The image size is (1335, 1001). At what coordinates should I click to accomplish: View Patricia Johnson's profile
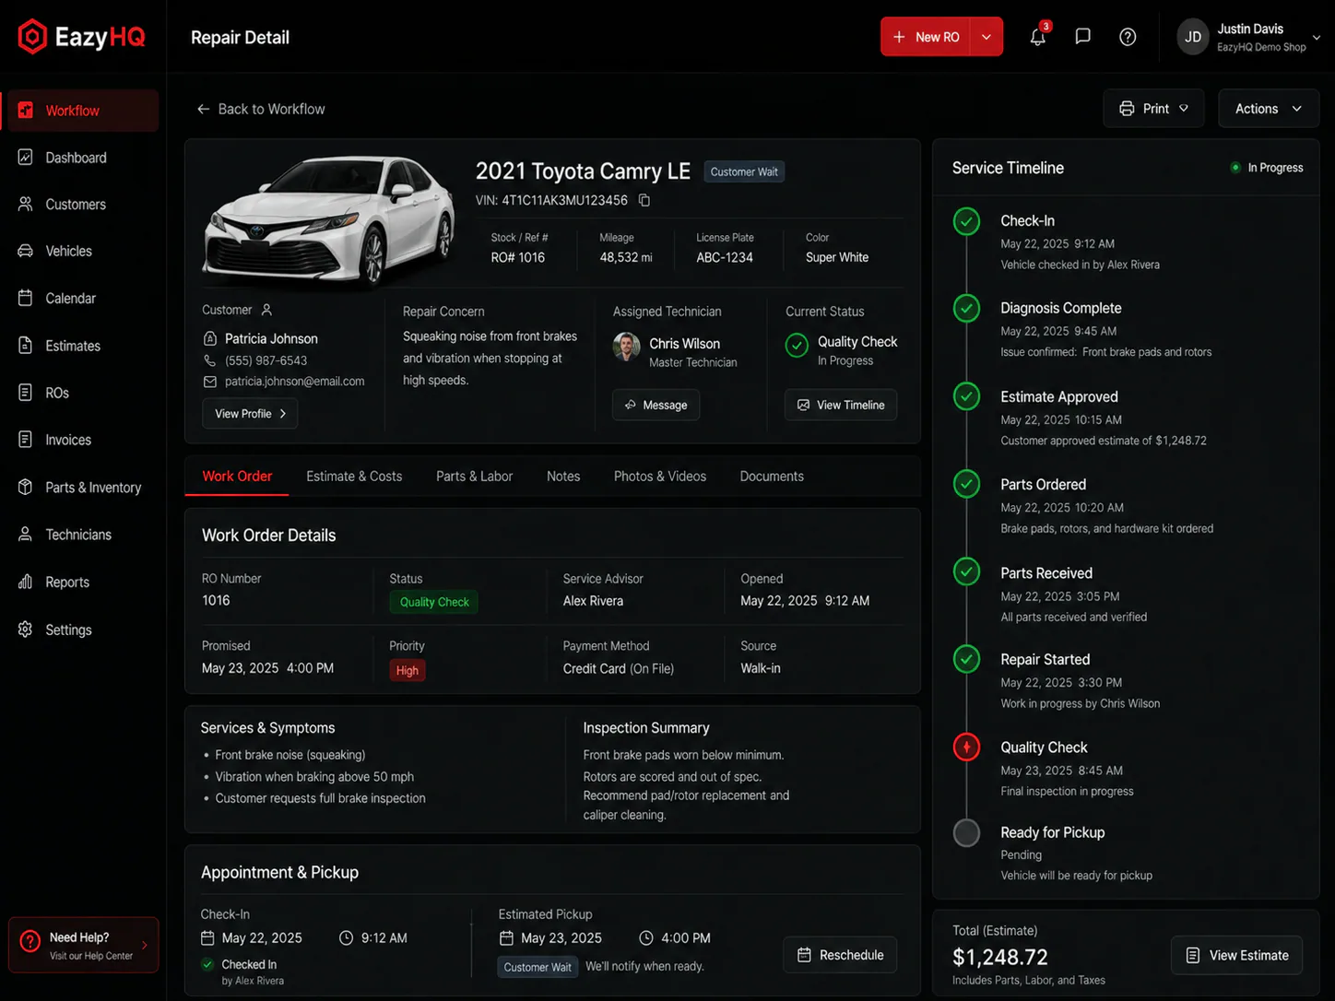250,414
